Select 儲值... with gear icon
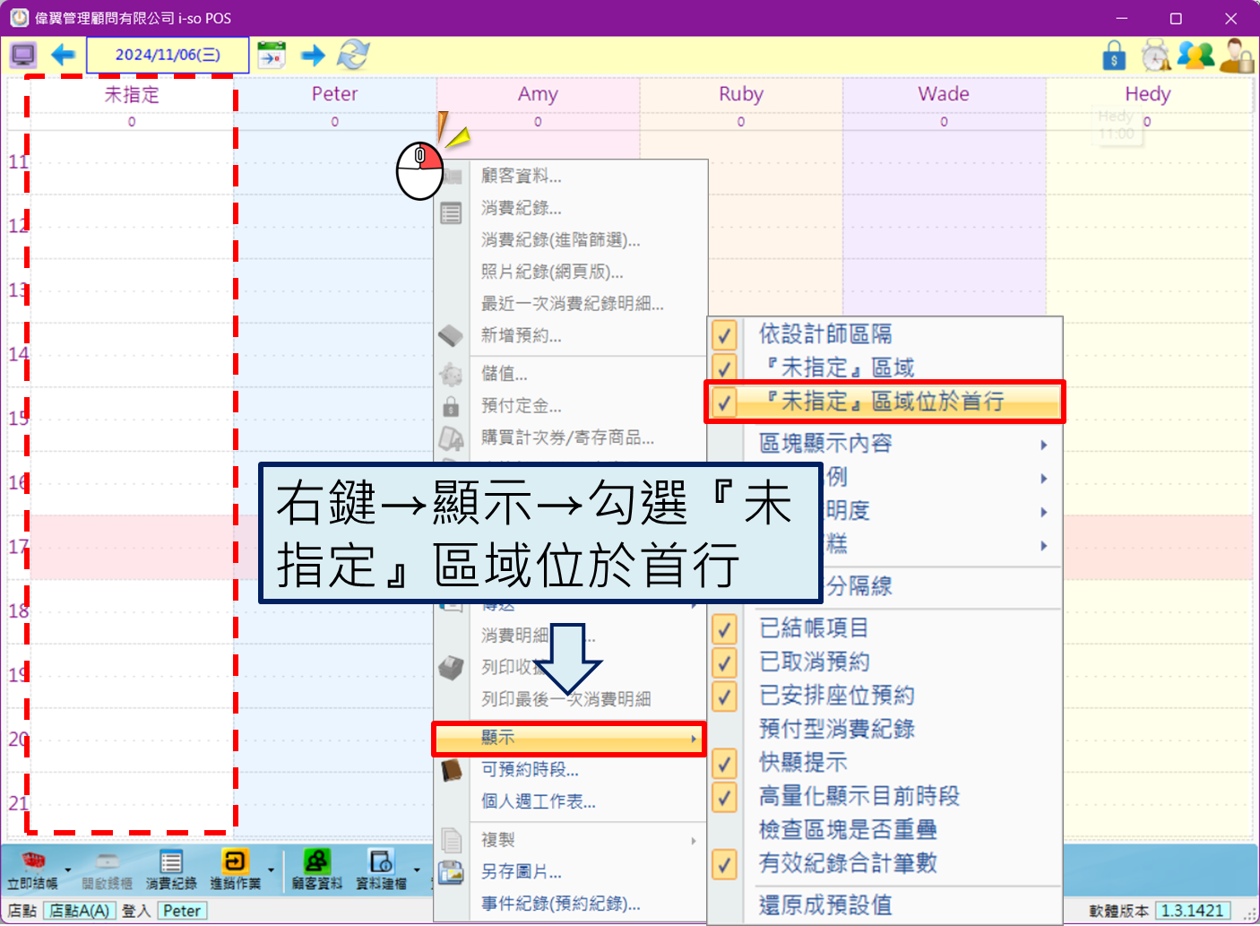Viewport: 1260px width, 926px height. click(x=572, y=374)
